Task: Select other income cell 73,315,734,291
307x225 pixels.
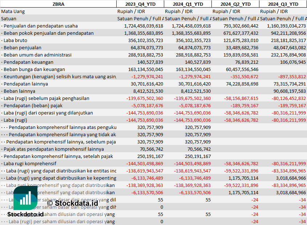Action: point(290,84)
